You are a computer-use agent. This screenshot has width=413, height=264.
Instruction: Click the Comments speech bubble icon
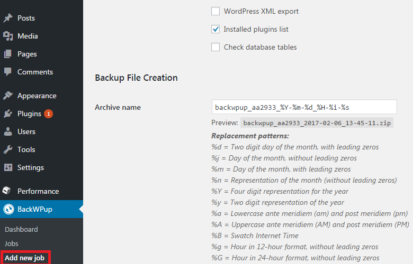click(x=8, y=72)
